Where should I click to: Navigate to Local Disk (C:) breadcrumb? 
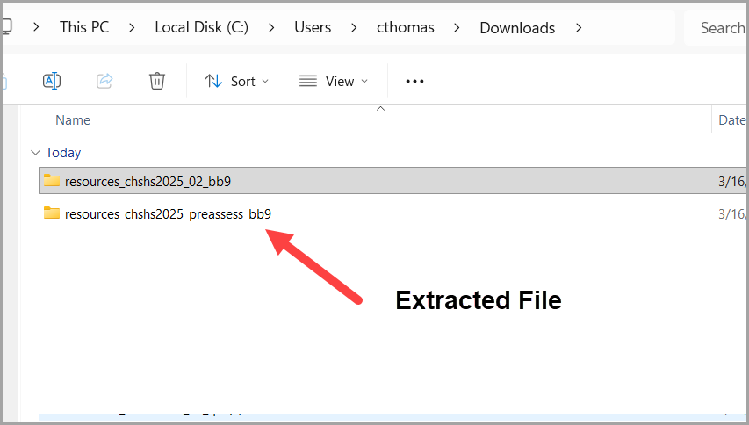tap(201, 27)
